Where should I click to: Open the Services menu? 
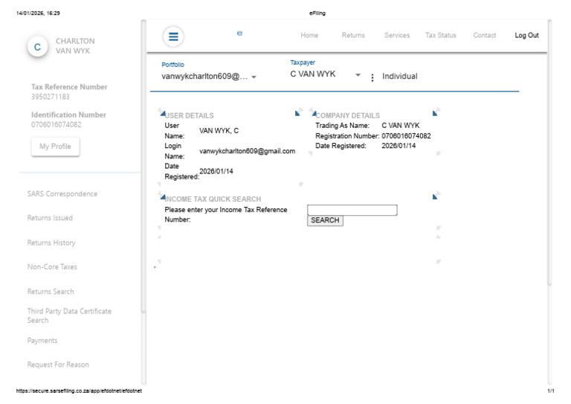click(x=397, y=35)
